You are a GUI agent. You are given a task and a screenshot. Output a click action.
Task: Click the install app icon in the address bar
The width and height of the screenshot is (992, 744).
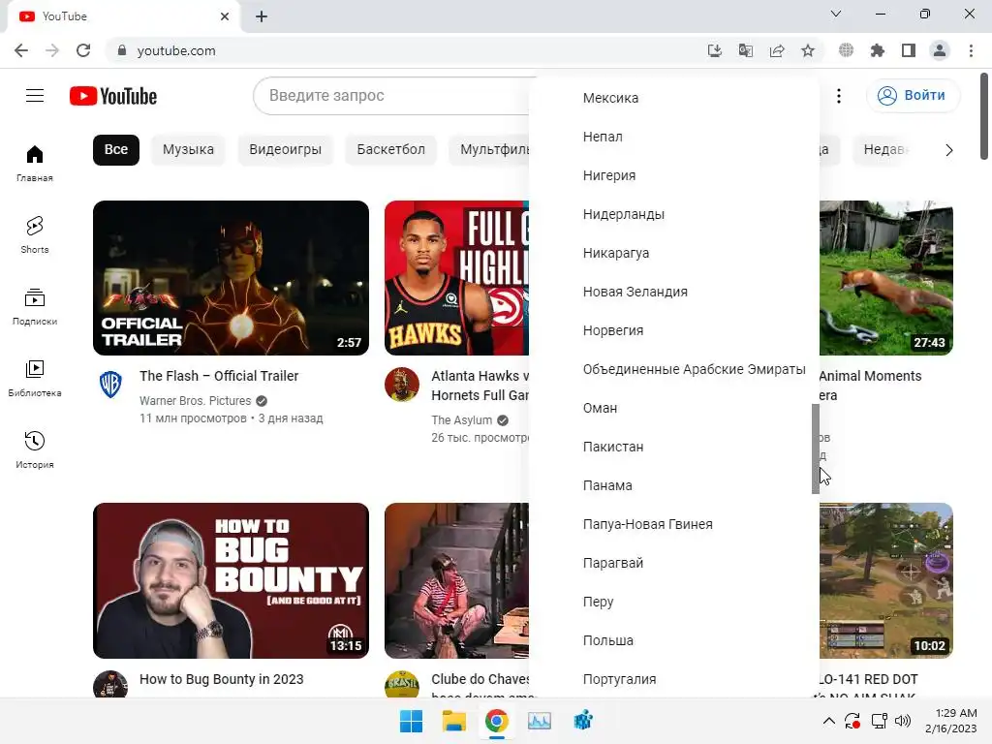coord(714,50)
